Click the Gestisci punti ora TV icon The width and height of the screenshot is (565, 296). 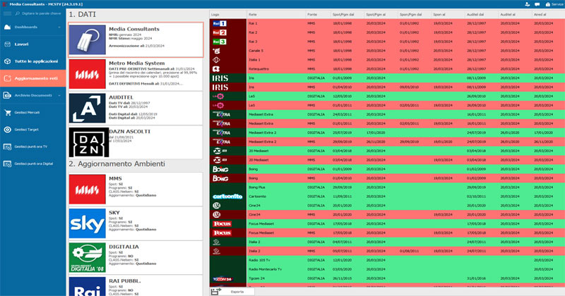click(8, 146)
